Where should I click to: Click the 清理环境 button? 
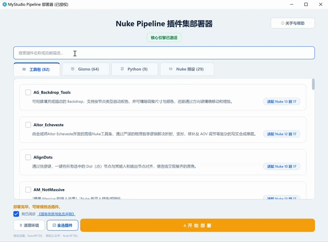click(29, 225)
